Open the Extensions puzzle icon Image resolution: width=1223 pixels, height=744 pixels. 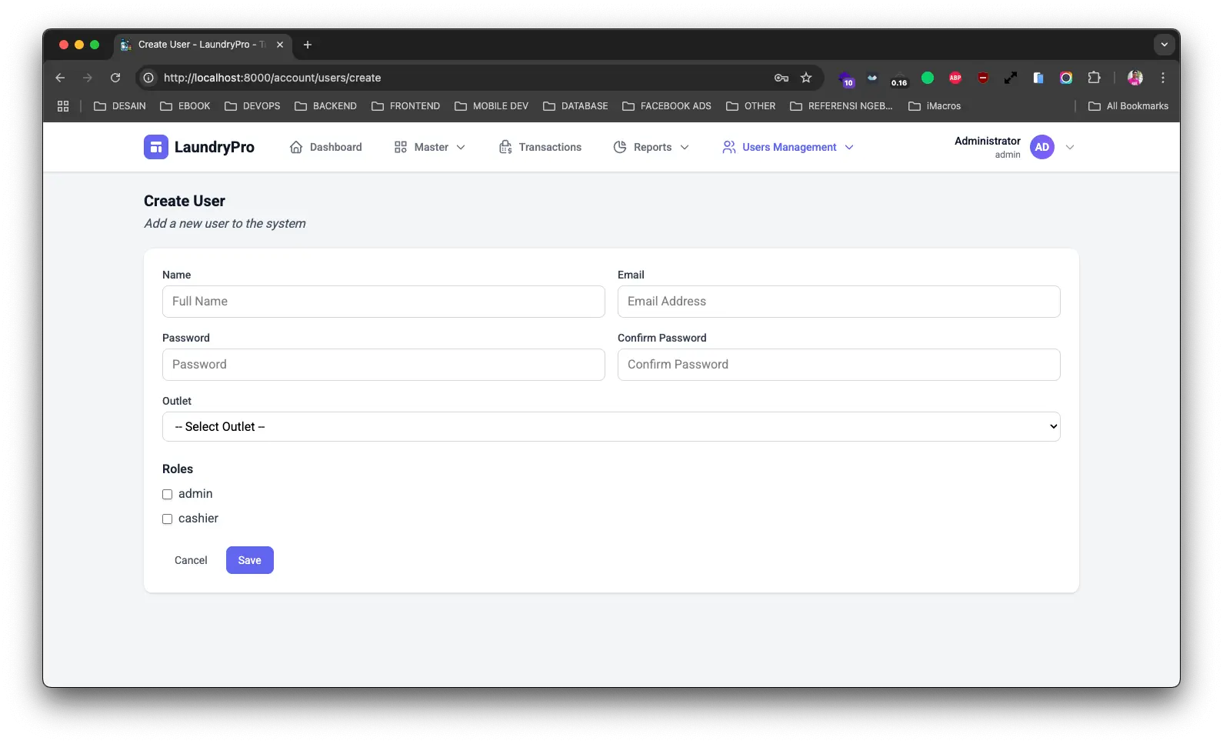[1094, 78]
